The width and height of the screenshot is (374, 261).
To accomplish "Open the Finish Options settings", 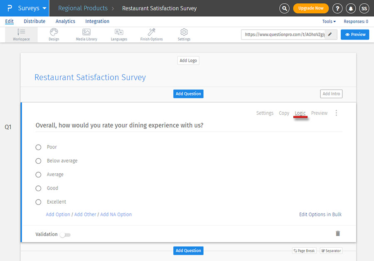I will 151,34.
